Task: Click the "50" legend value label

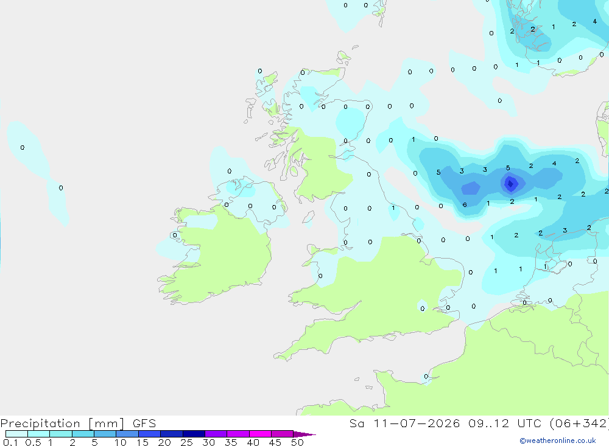Action: (298, 442)
